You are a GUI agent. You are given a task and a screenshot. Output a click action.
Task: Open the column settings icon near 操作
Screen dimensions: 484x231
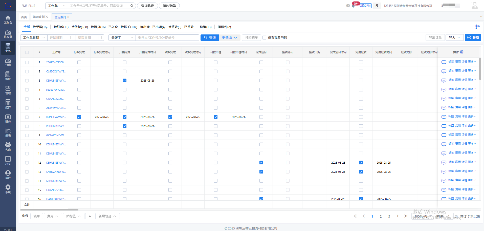(x=462, y=52)
